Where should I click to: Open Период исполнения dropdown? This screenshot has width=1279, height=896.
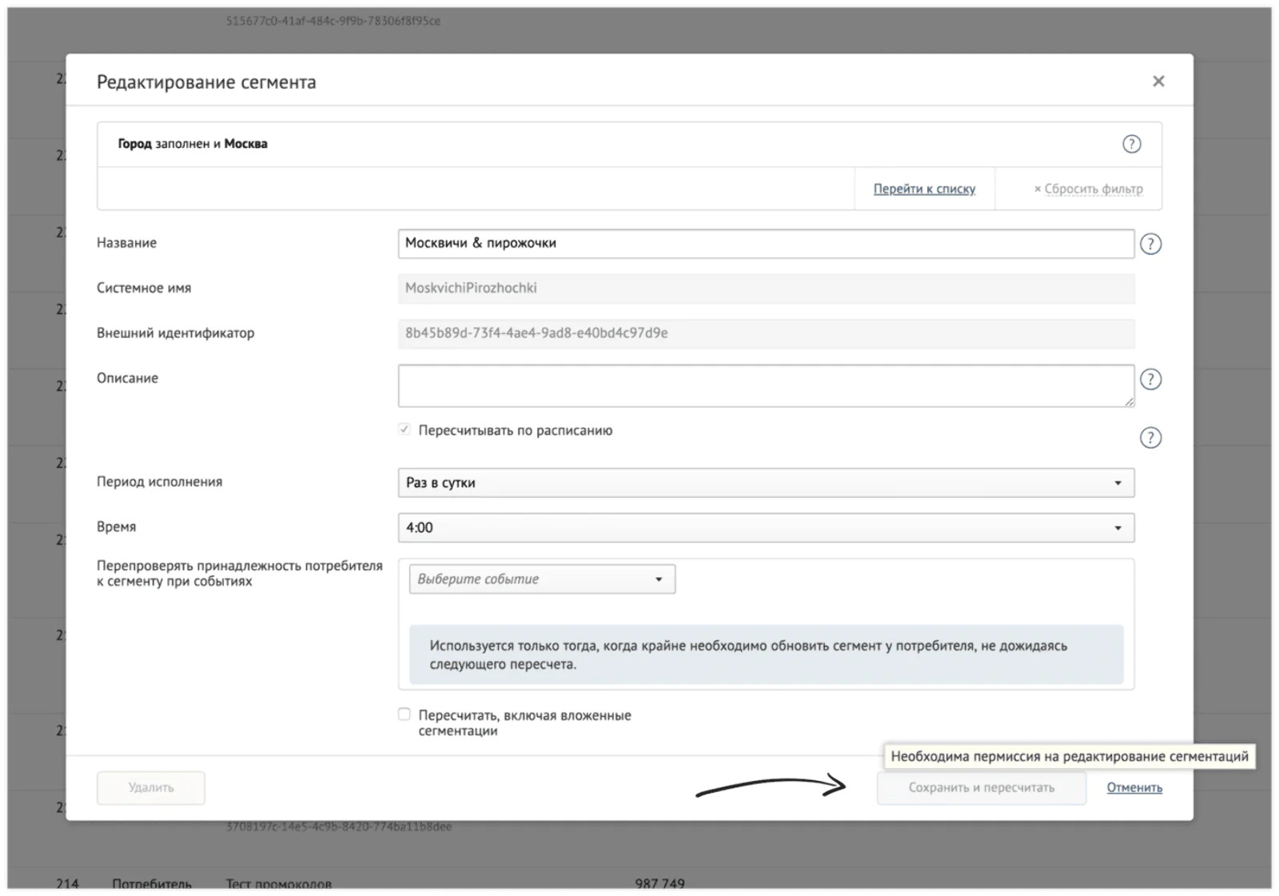click(x=766, y=483)
